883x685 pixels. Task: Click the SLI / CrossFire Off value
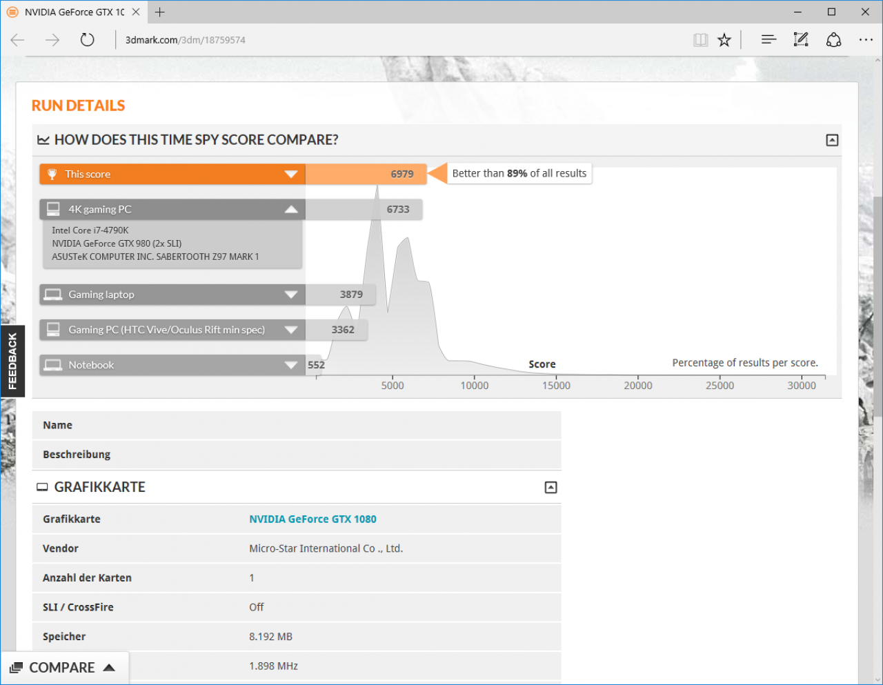[x=257, y=607]
